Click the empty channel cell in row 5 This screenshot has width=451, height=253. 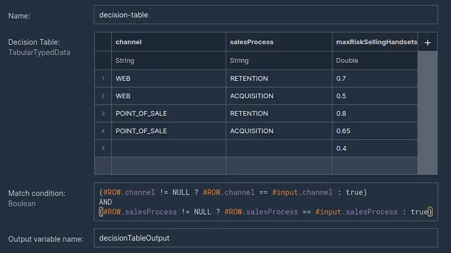[169, 148]
